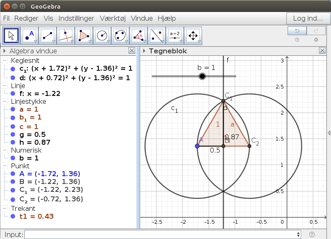Screen dimensions: 331x239
Task: Select the Reflect about Line tool
Action: click(x=157, y=36)
